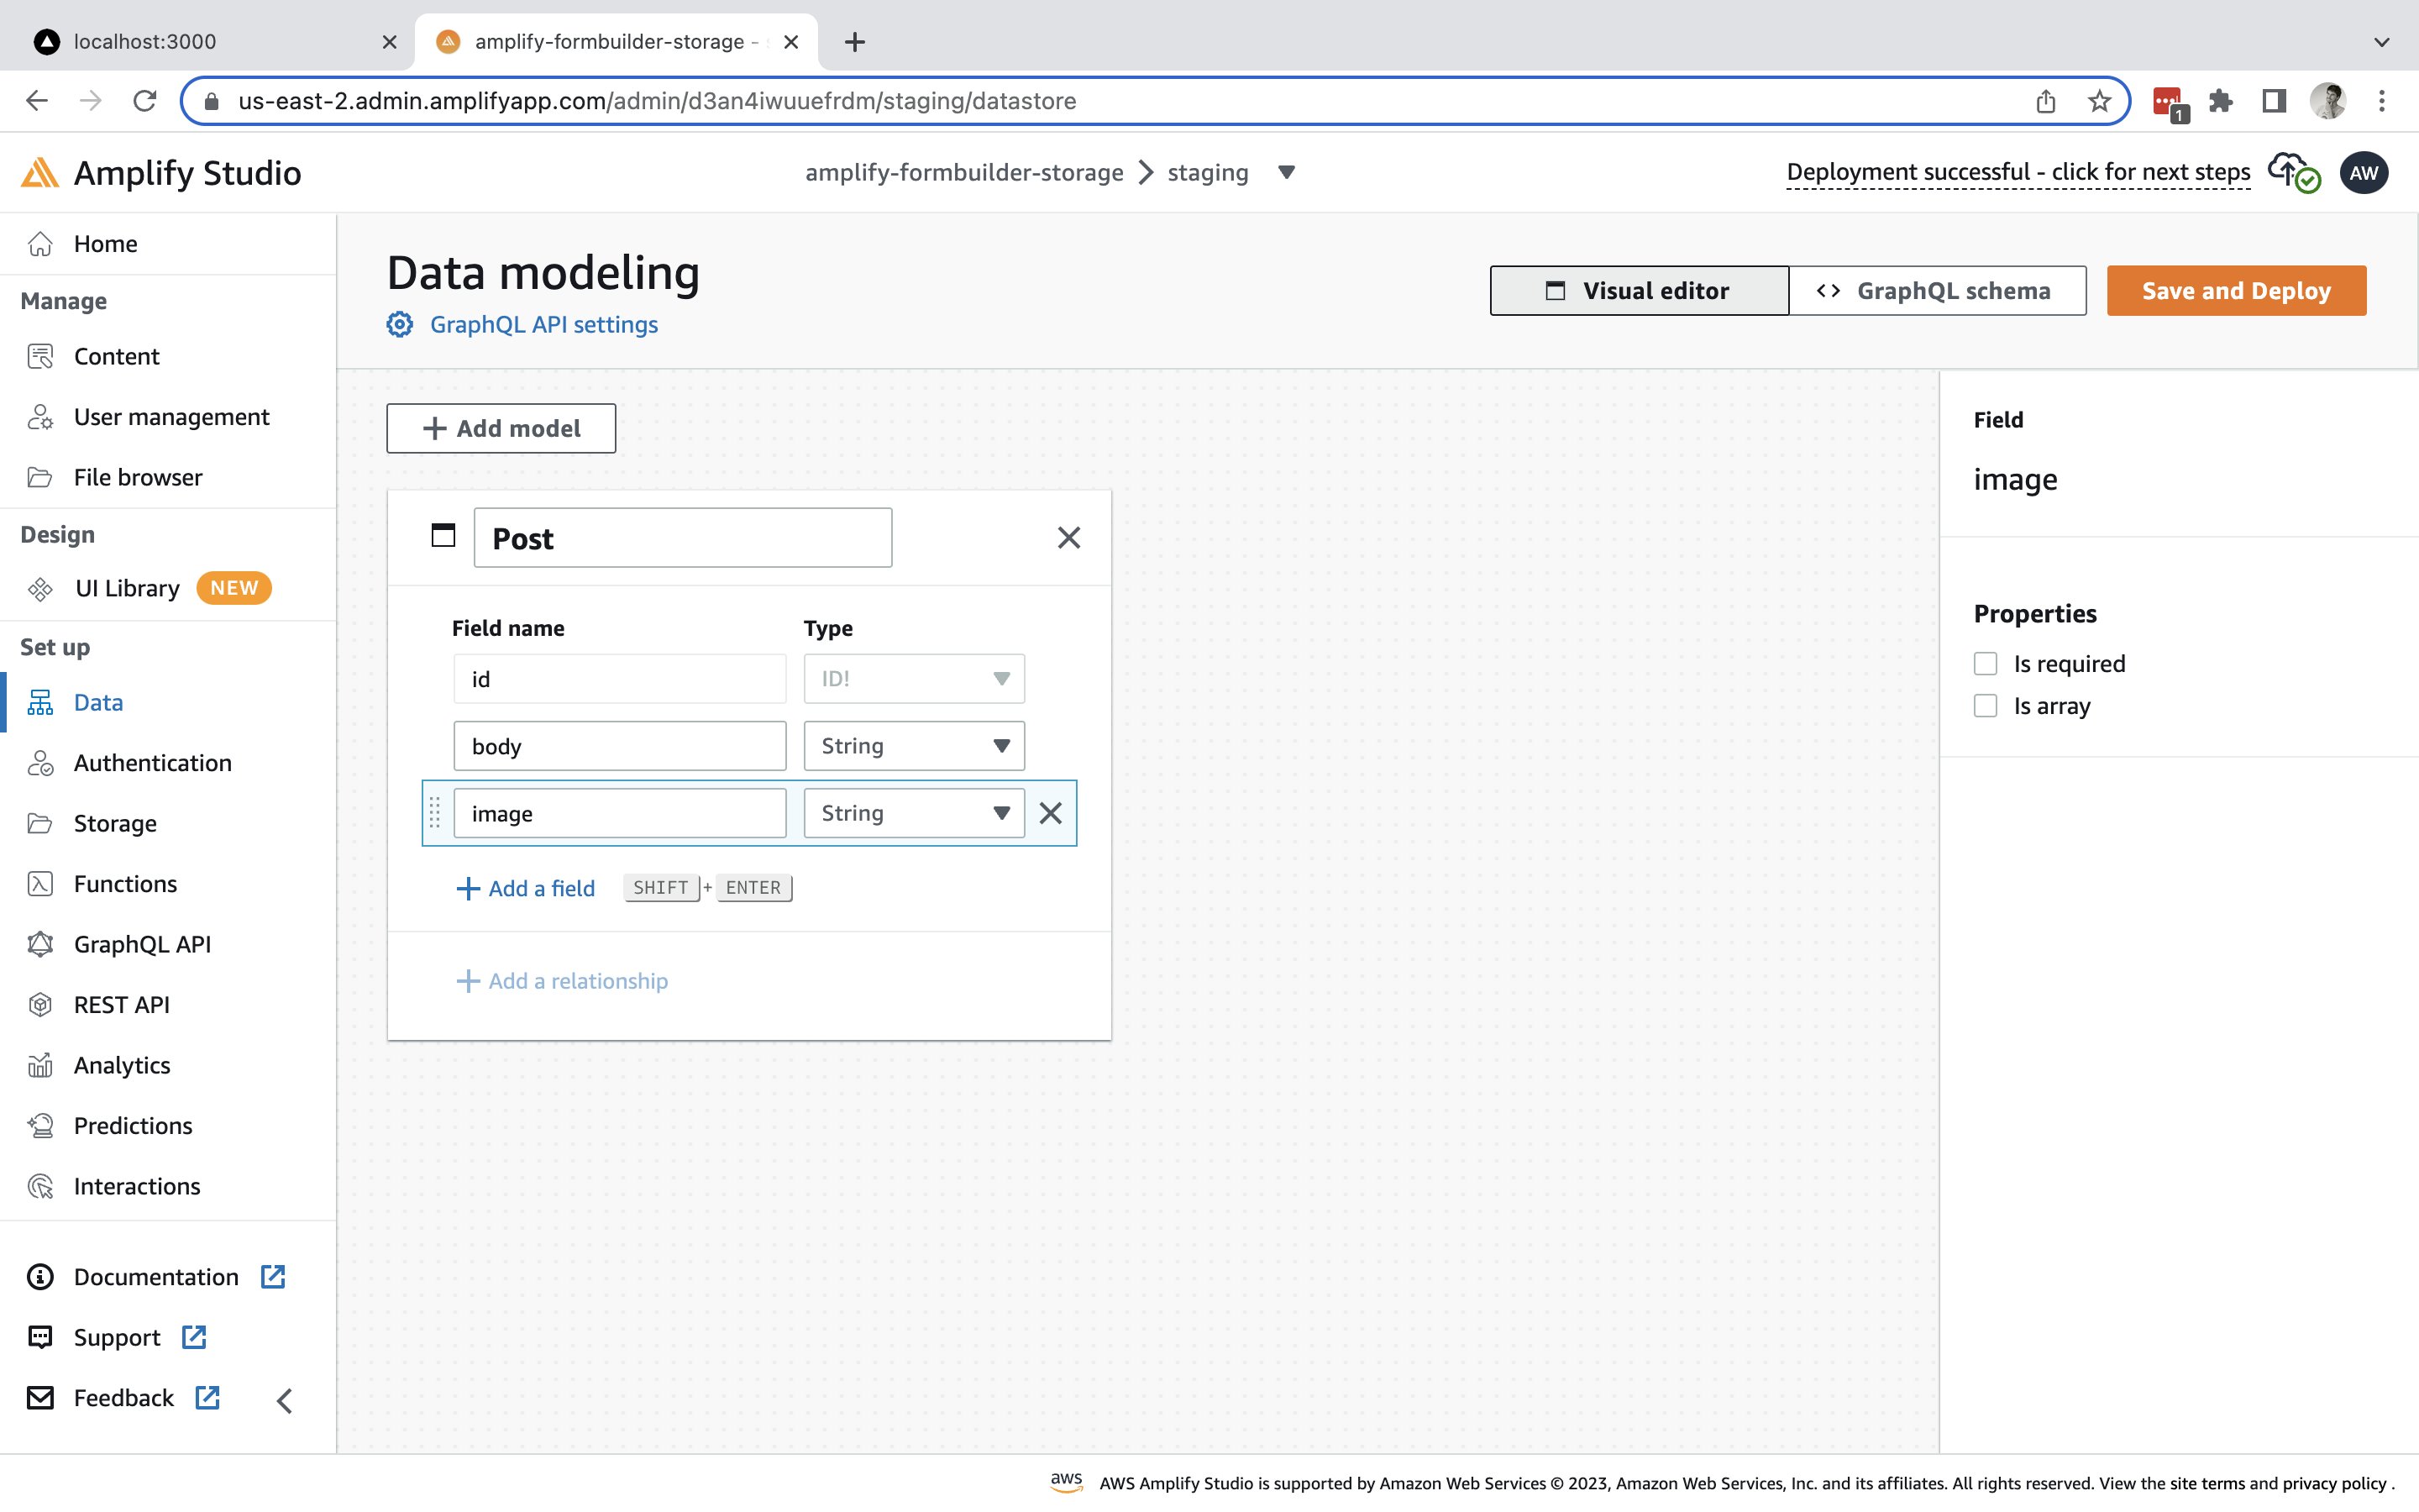Image resolution: width=2419 pixels, height=1512 pixels.
Task: Click the Post model name field
Action: [683, 537]
